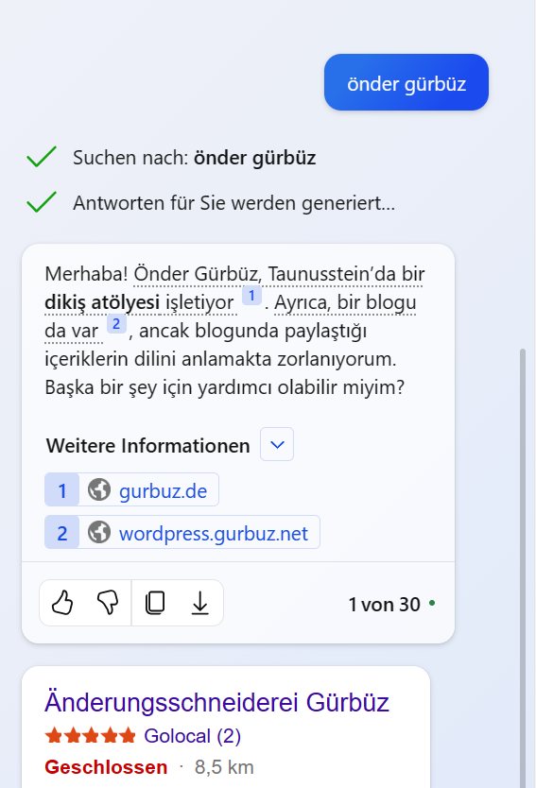The height and width of the screenshot is (788, 536).
Task: Click source number 2 badge in list
Action: pyautogui.click(x=61, y=533)
